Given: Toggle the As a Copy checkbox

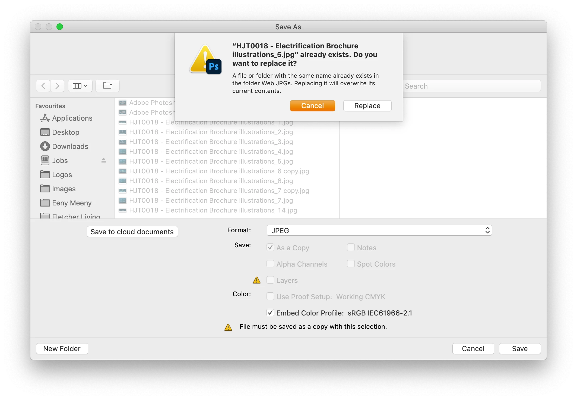Looking at the screenshot, I should click(x=270, y=248).
